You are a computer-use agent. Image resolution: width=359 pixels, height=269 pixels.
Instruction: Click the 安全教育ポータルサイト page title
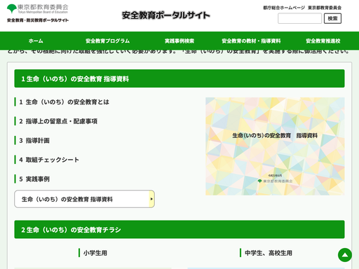click(x=166, y=15)
